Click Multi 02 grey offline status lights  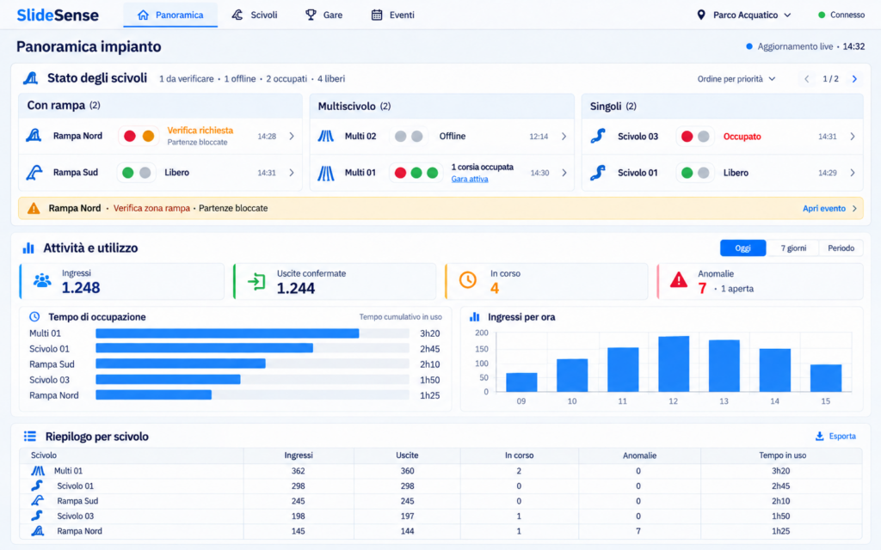[409, 137]
